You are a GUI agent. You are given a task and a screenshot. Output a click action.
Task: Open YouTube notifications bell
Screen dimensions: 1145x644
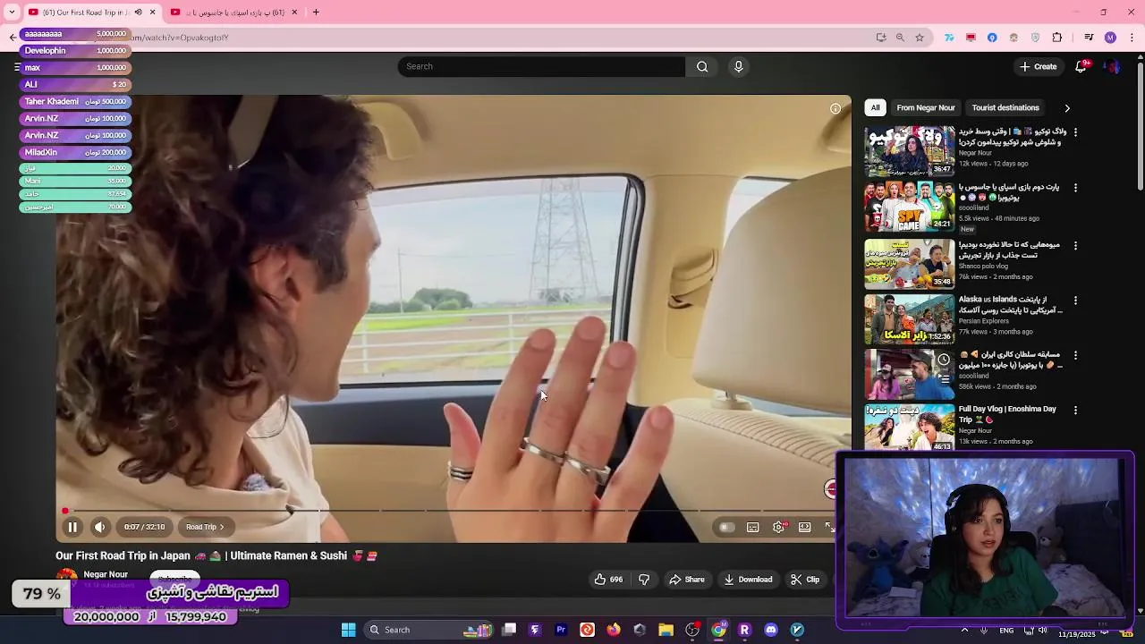(1081, 66)
